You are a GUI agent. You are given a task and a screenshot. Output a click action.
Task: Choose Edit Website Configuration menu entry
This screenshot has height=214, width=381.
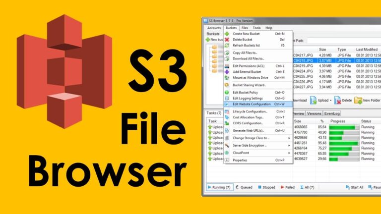[x=258, y=104]
